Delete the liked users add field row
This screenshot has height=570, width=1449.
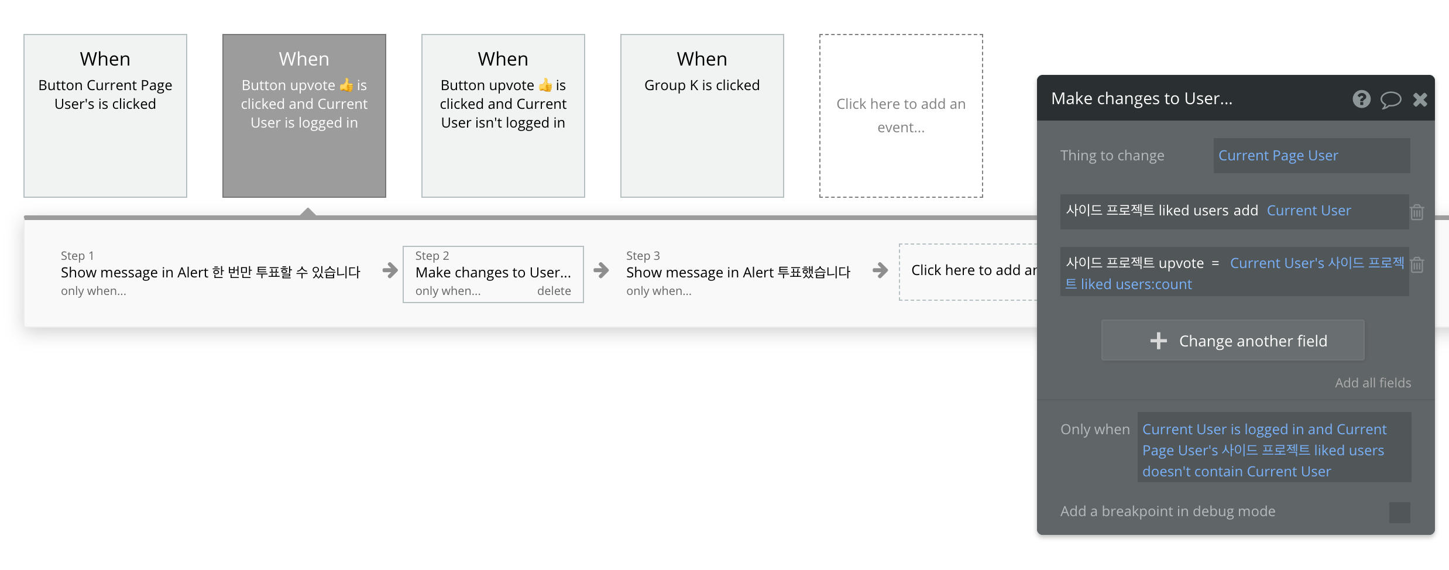coord(1417,212)
